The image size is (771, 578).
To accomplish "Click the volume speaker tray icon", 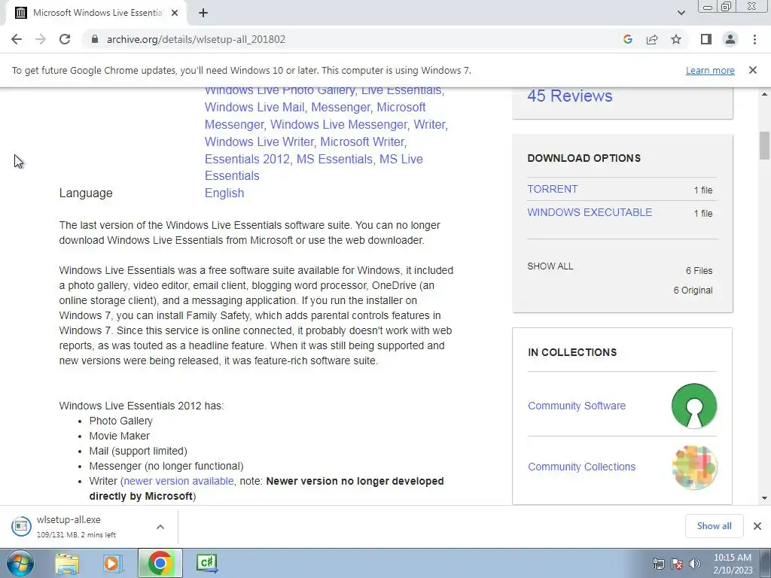I will tap(695, 564).
